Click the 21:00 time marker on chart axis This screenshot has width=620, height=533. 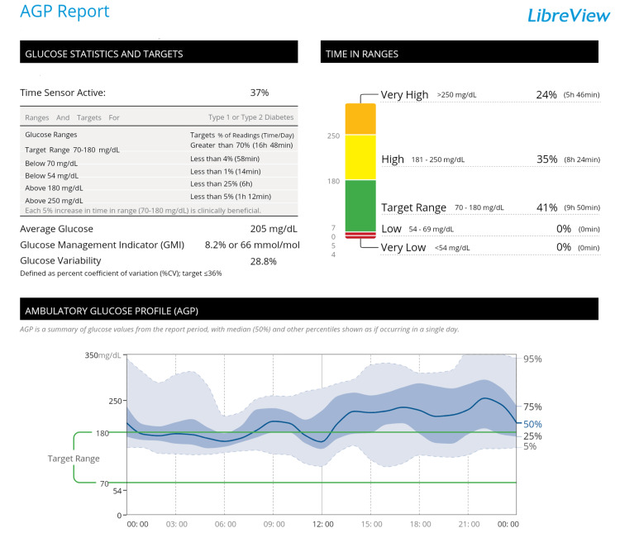point(469,524)
